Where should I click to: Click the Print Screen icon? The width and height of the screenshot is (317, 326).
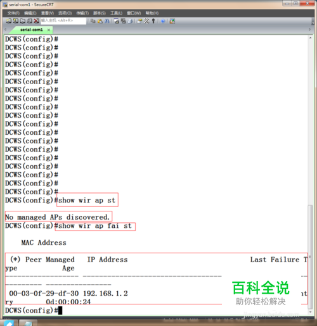[x=117, y=21]
